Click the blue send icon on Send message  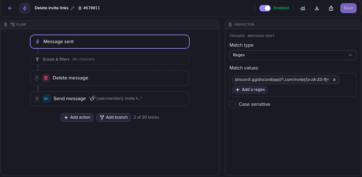tap(46, 99)
